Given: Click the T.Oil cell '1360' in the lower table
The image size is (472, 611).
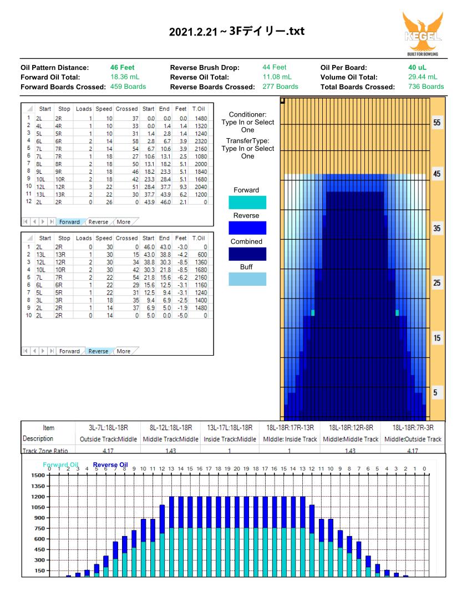Looking at the screenshot, I should [x=201, y=262].
